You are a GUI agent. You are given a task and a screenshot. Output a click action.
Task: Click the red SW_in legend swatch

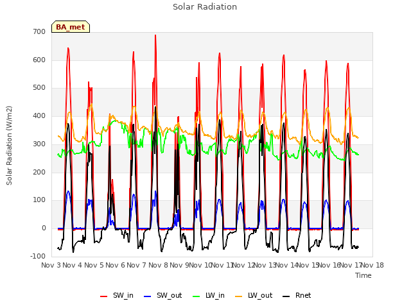[104, 296]
